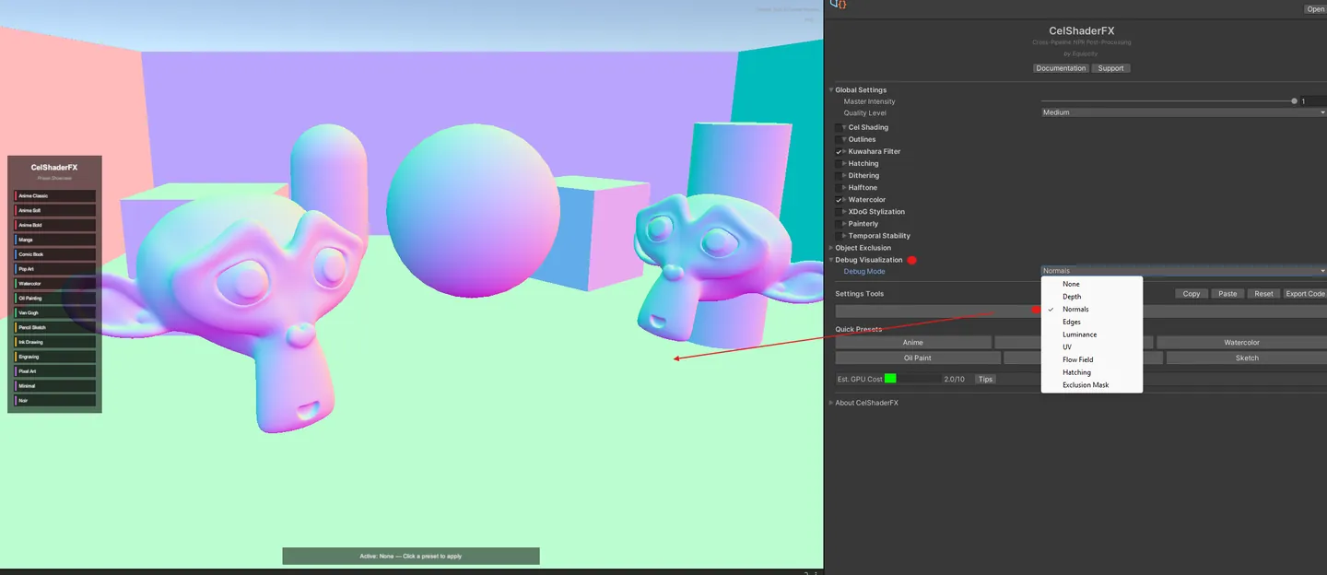Apply the Sketch quick preset
1327x575 pixels.
[x=1247, y=358]
